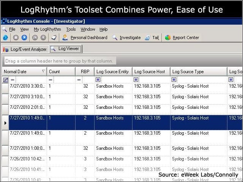Image resolution: width=243 pixels, height=182 pixels.
Task: Click the row selector for the 3:30 row
Action: pyautogui.click(x=5, y=88)
